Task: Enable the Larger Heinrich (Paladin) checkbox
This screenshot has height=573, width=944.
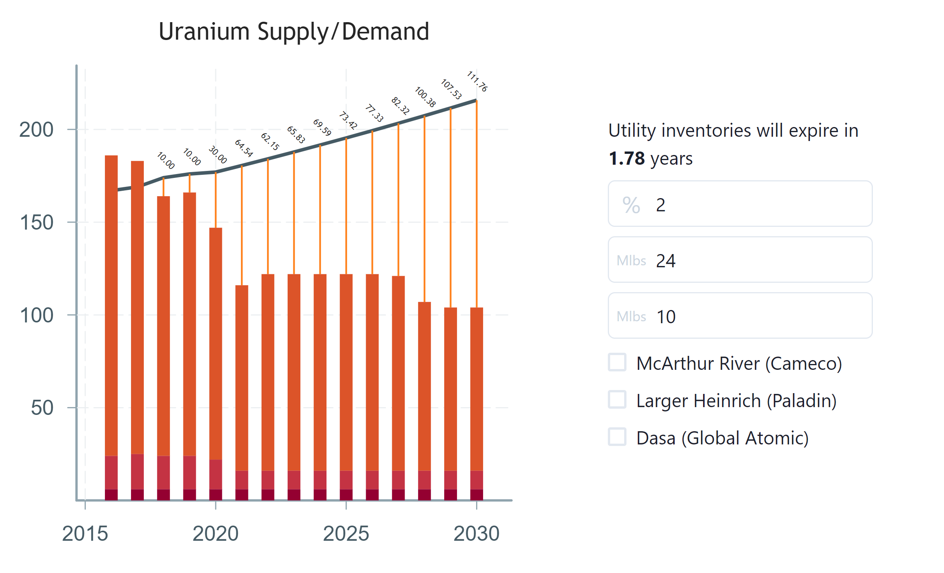Action: click(617, 400)
